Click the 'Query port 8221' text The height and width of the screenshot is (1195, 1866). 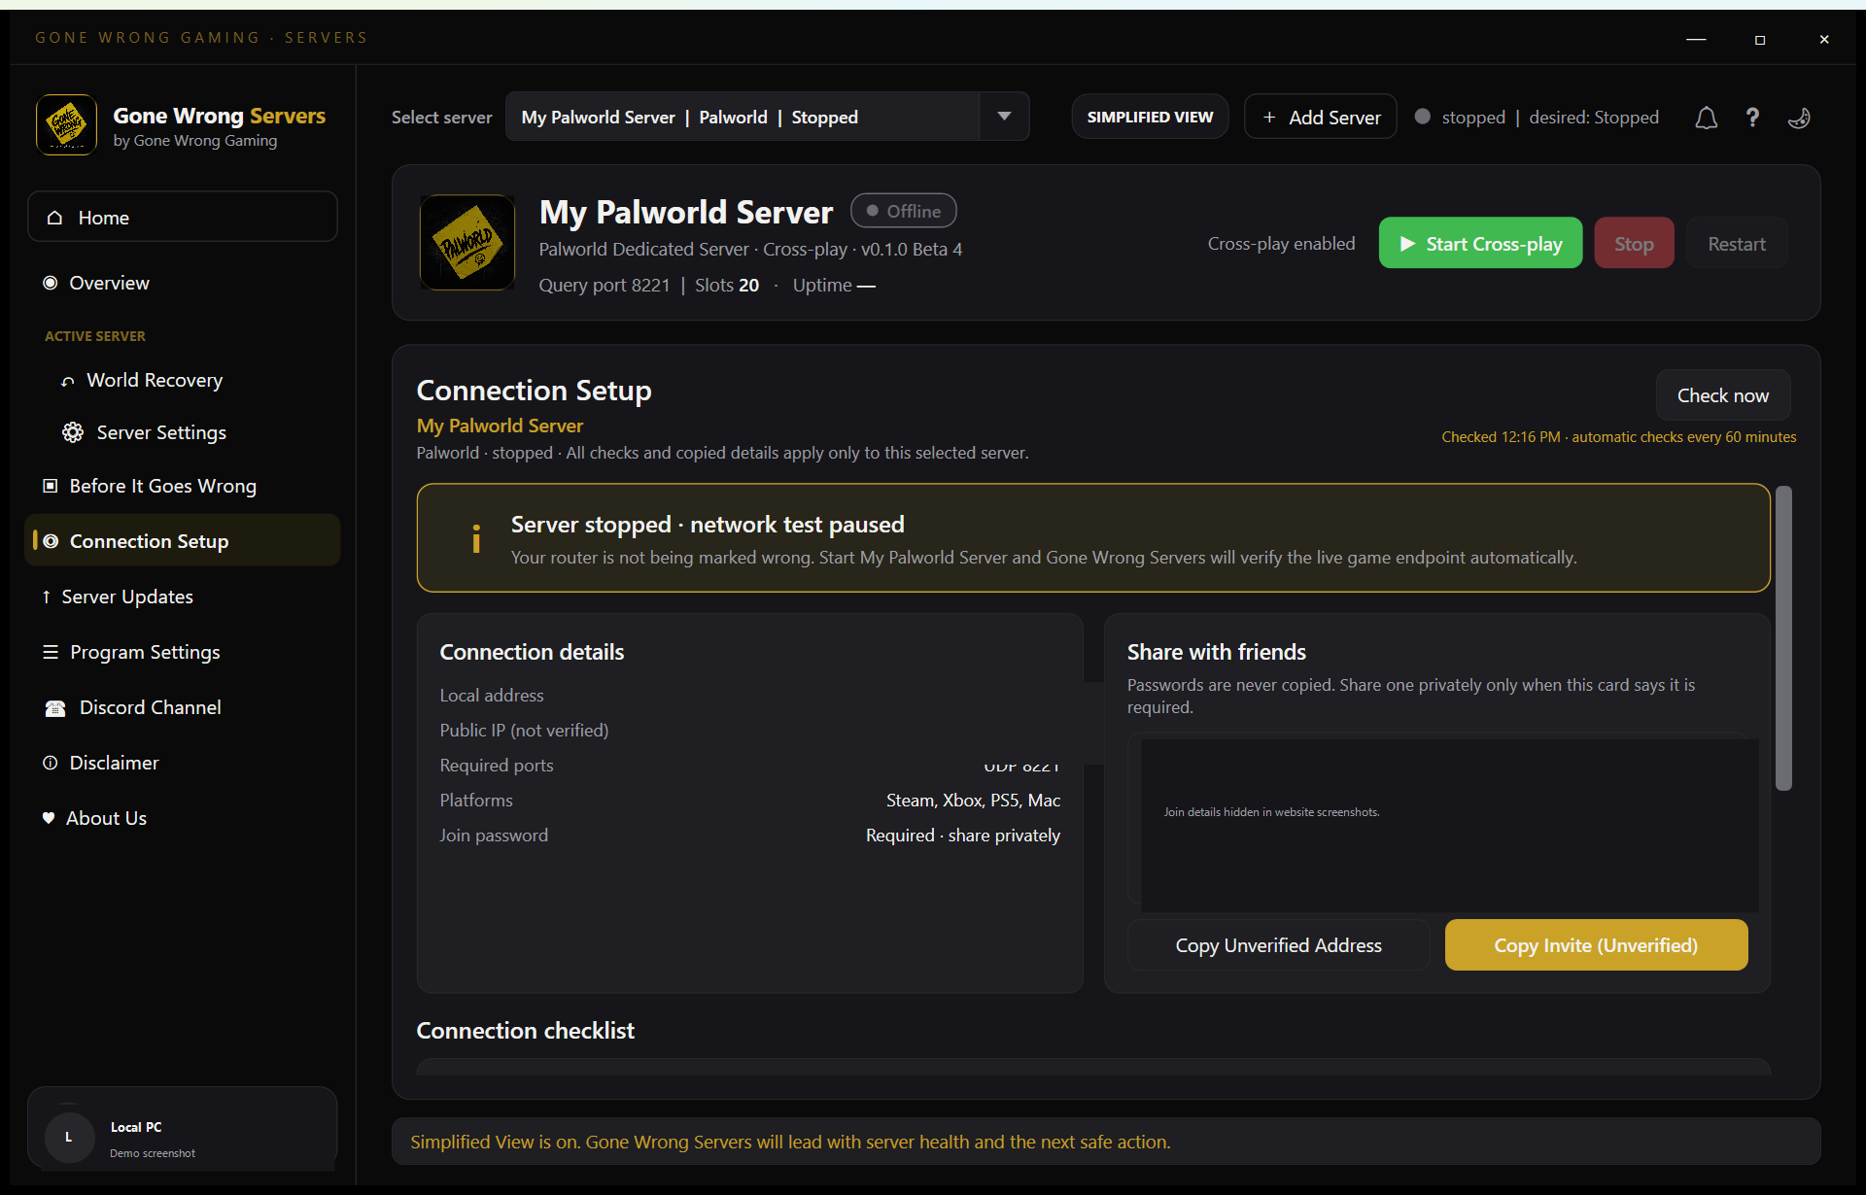point(605,285)
